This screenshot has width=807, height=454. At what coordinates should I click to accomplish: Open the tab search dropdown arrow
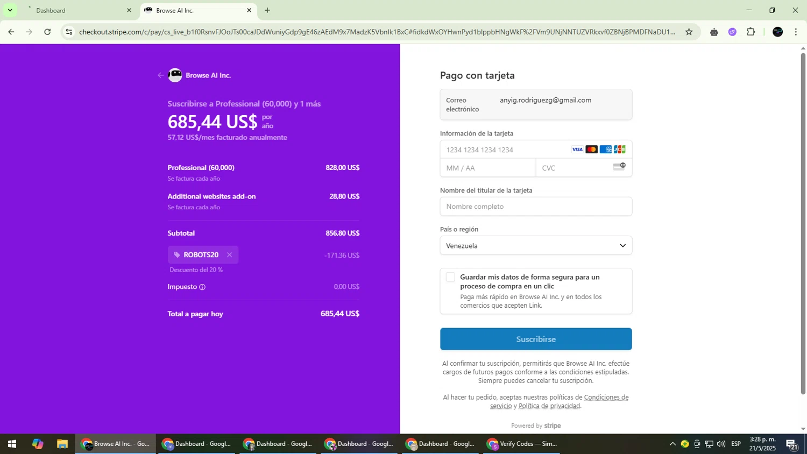tap(10, 10)
